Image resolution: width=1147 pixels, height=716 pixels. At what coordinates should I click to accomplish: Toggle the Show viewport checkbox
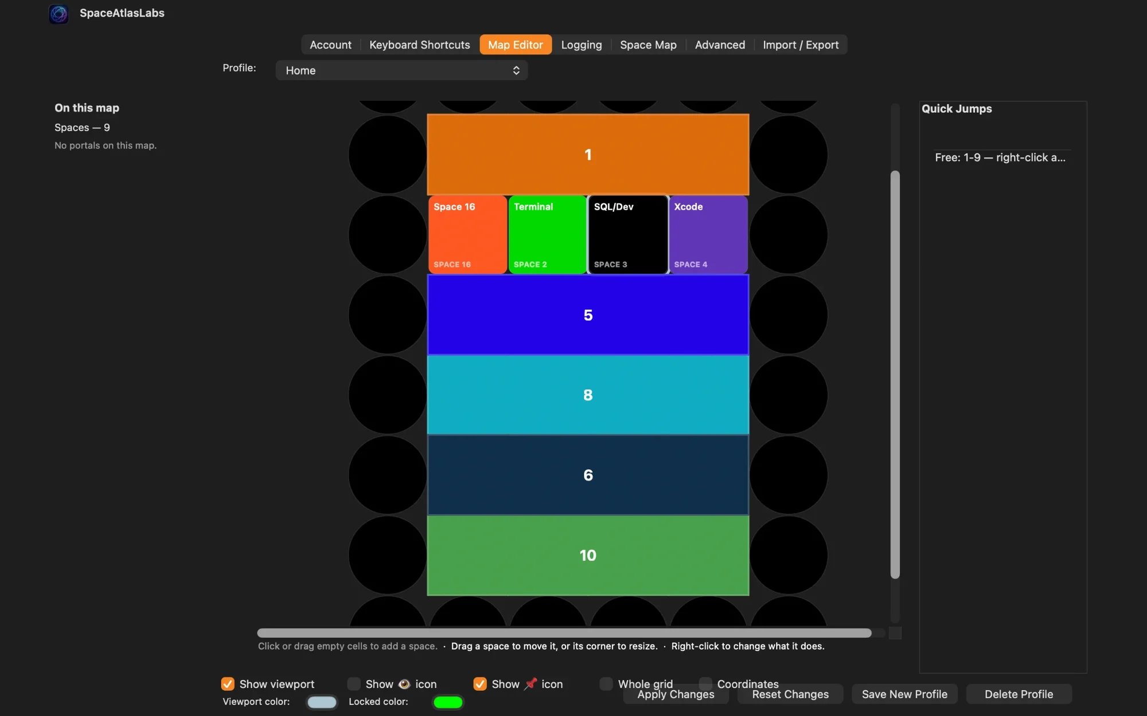click(x=228, y=684)
